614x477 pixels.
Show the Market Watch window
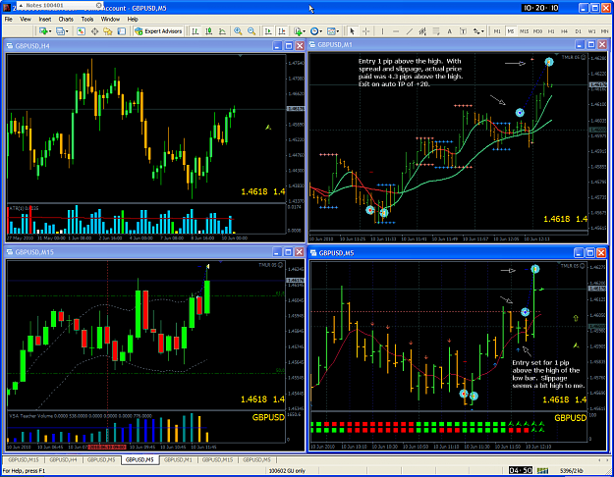click(x=82, y=31)
